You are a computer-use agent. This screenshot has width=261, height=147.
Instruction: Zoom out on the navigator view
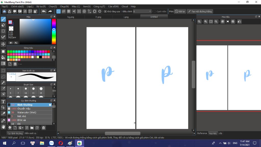[216, 21]
